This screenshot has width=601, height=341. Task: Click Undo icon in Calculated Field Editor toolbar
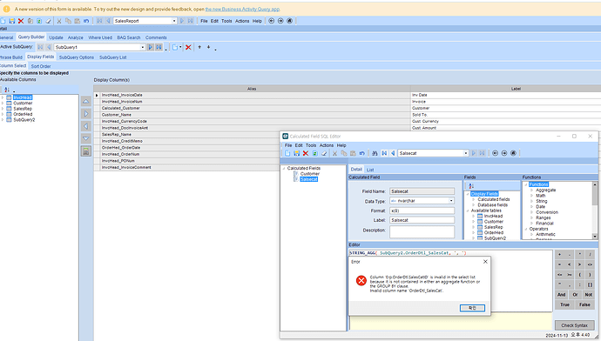click(361, 153)
